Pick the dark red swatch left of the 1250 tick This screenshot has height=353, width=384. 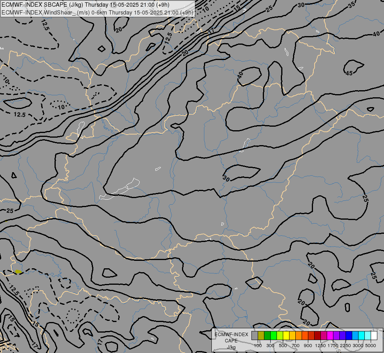[x=318, y=335]
